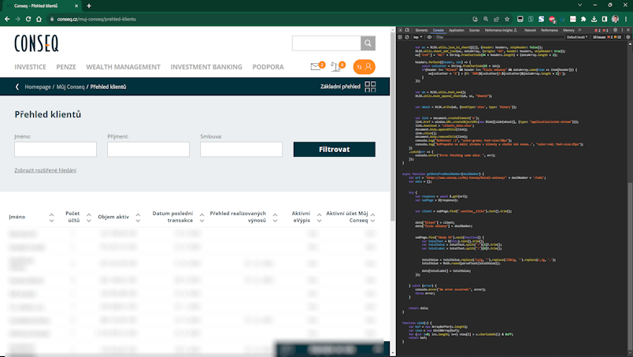The height and width of the screenshot is (357, 633).
Task: Click the Zobrazit rozšířené hledání link
Action: (45, 170)
